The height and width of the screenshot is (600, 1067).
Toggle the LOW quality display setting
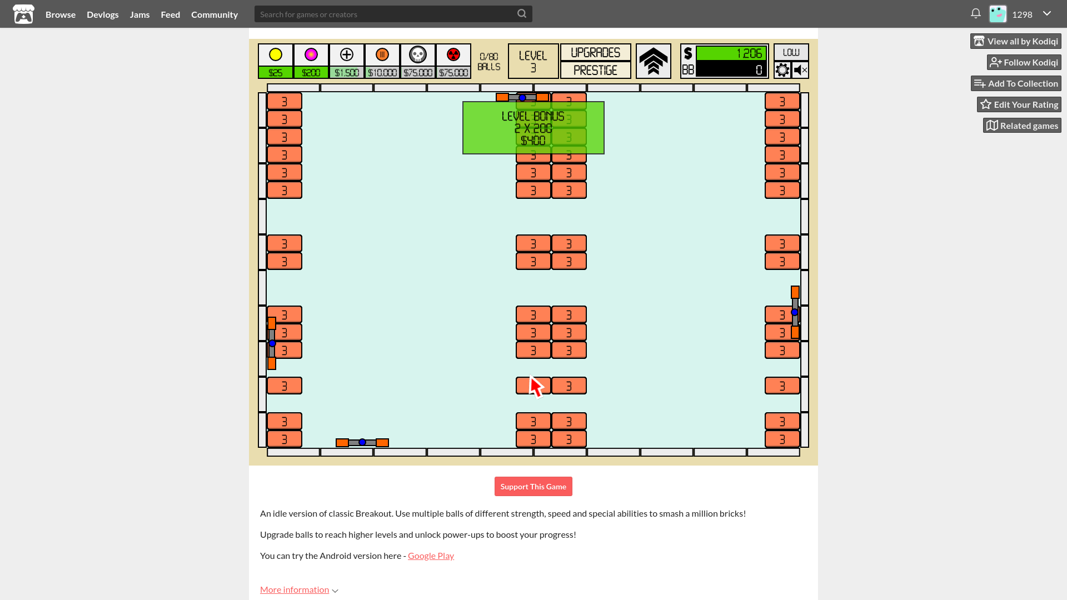791,52
